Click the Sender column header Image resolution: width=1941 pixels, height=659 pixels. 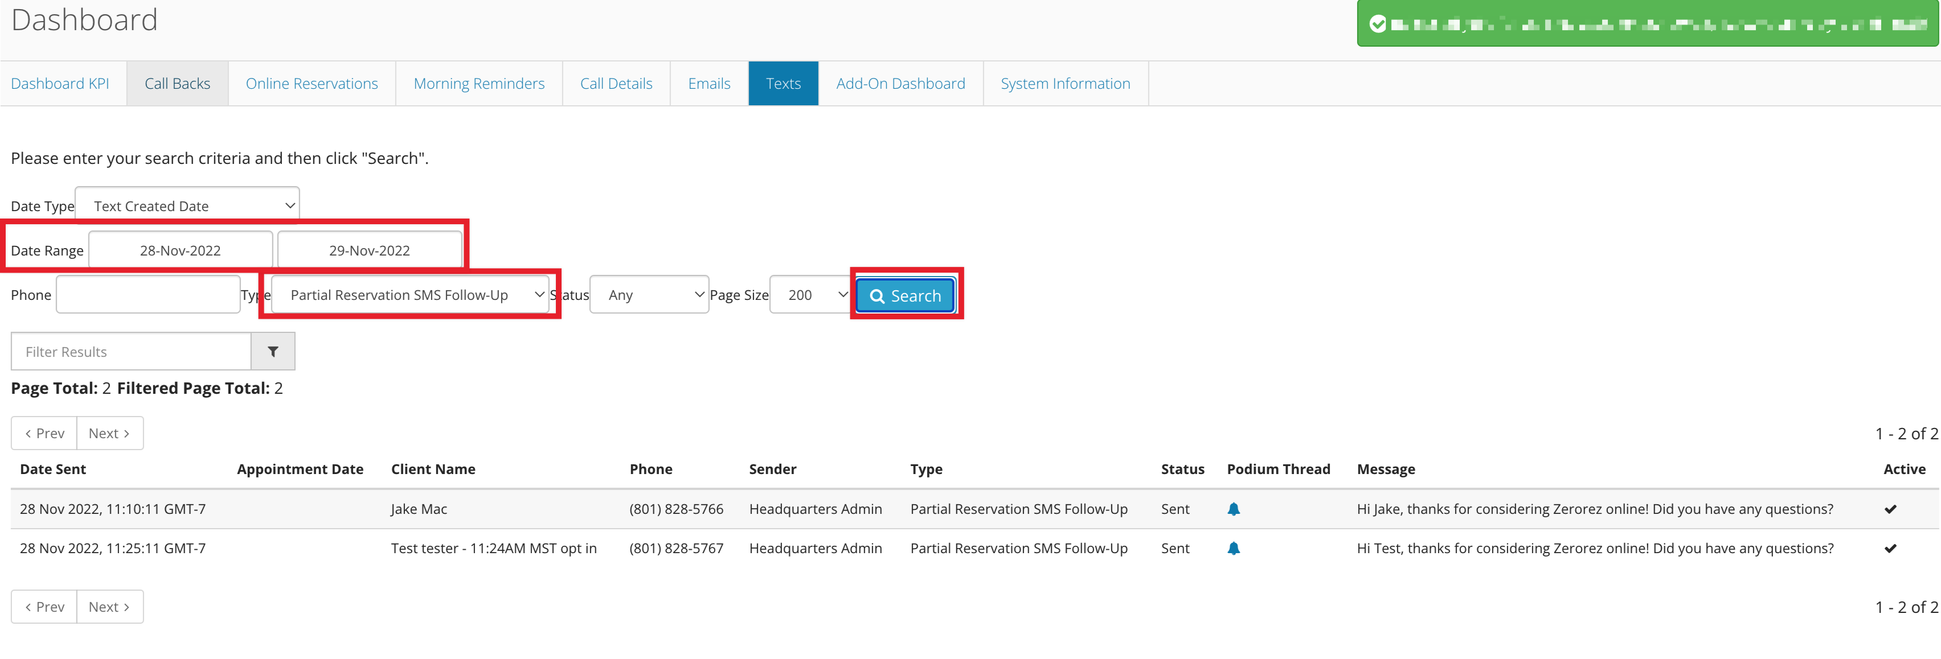(x=772, y=469)
